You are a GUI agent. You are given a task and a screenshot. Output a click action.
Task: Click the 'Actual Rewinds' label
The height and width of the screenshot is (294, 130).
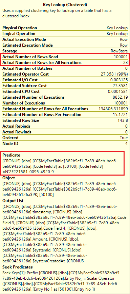tap(17, 132)
